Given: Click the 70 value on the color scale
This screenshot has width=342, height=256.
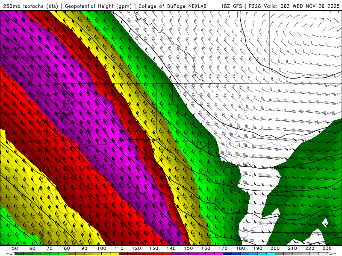Looking at the screenshot, I should coord(50,248).
